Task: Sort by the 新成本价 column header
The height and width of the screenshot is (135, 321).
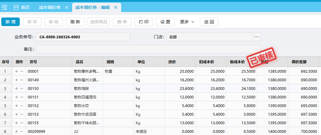Action: [x=237, y=62]
